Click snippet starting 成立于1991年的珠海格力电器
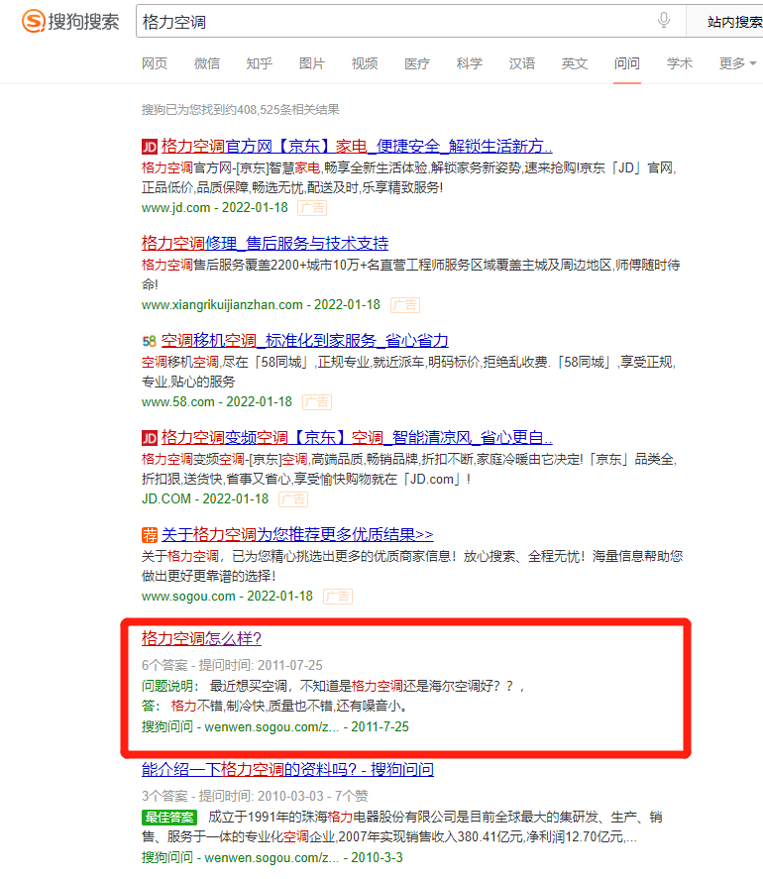Image resolution: width=763 pixels, height=879 pixels. (401, 826)
